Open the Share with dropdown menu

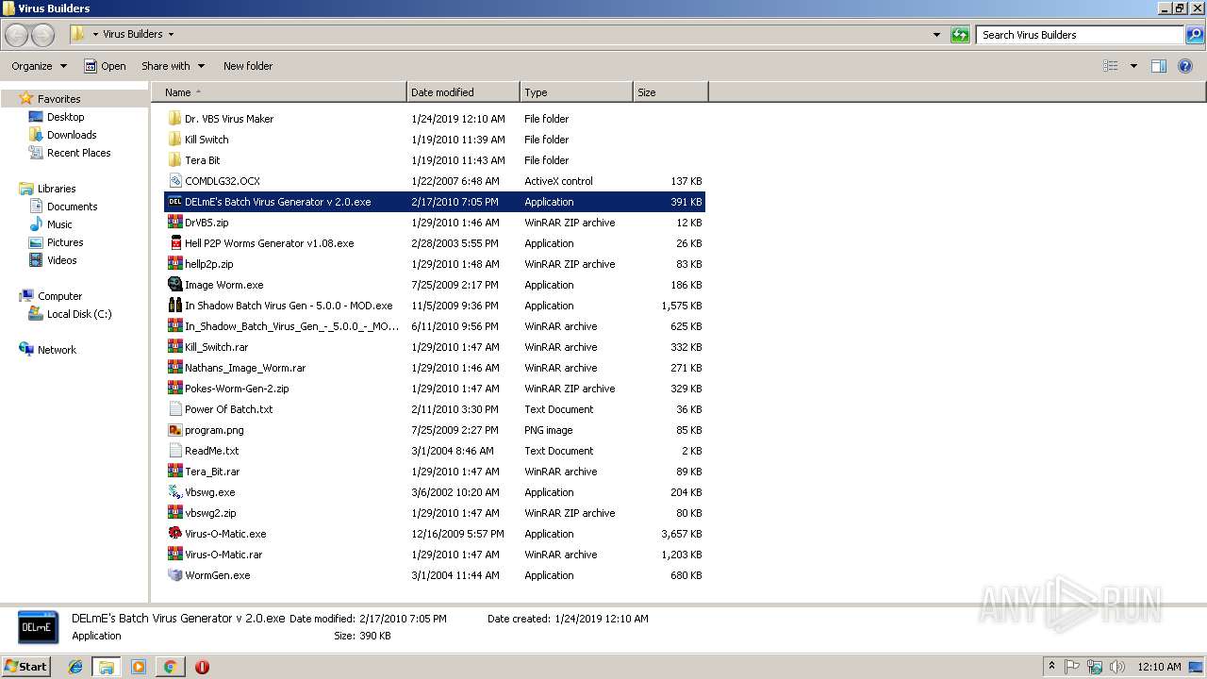pyautogui.click(x=173, y=66)
